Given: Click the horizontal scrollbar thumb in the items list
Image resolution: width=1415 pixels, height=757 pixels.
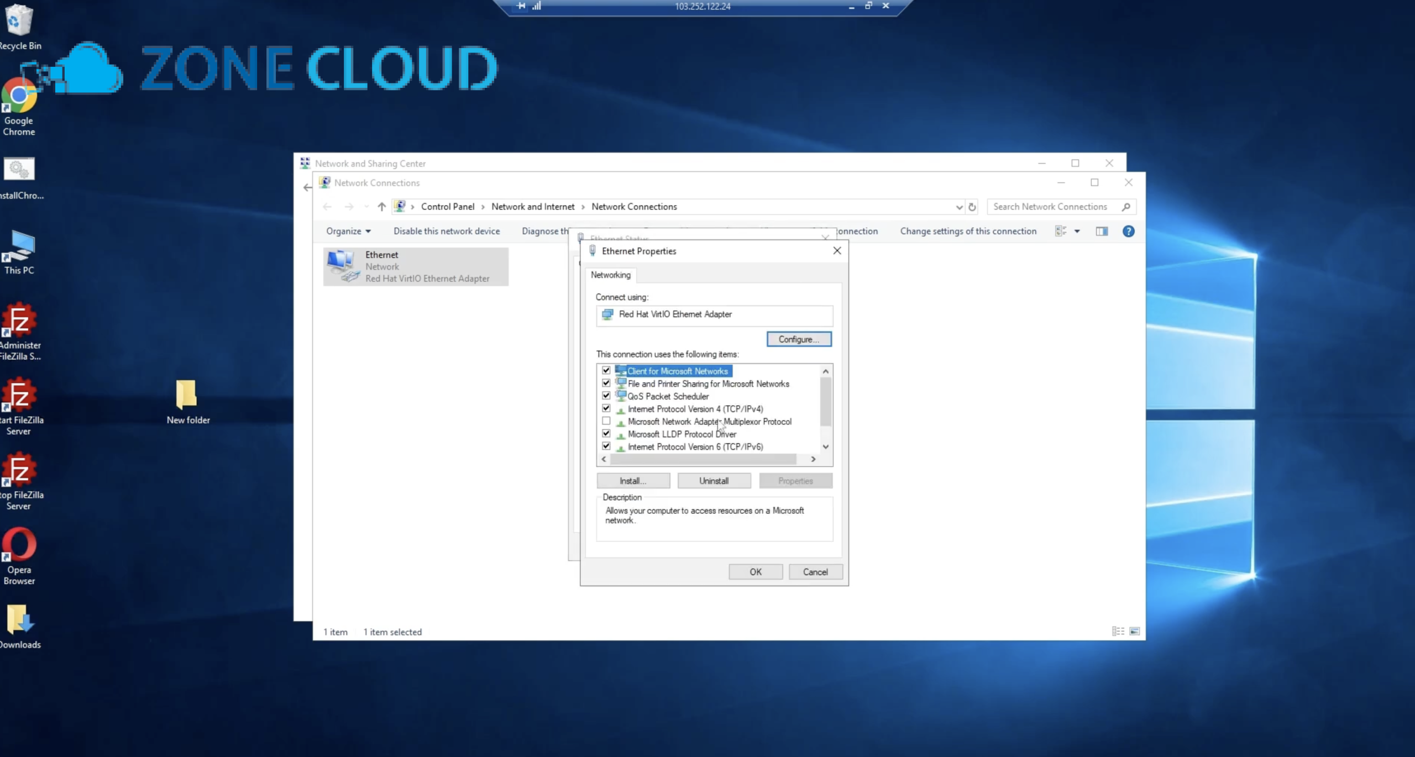Looking at the screenshot, I should tap(703, 459).
